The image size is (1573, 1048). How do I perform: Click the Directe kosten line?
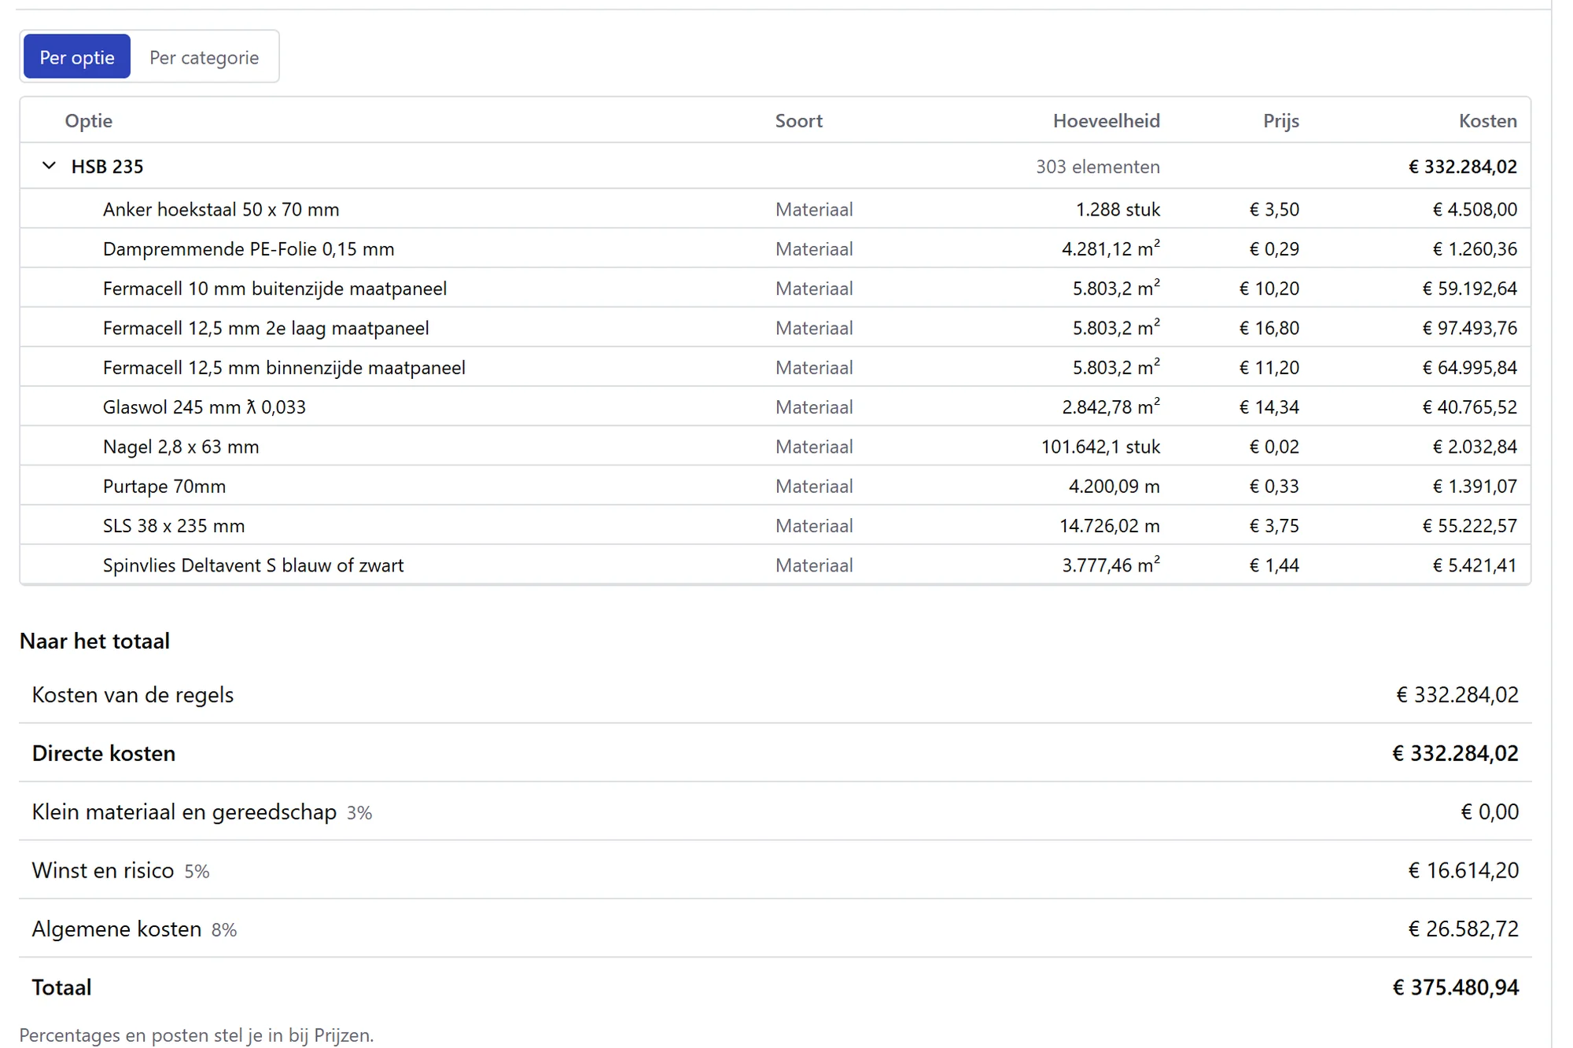[775, 753]
